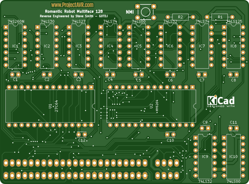Image resolution: width=249 pixels, height=184 pixels.
Task: Select the C1 capacitor under IC1
Action: (x=15, y=74)
